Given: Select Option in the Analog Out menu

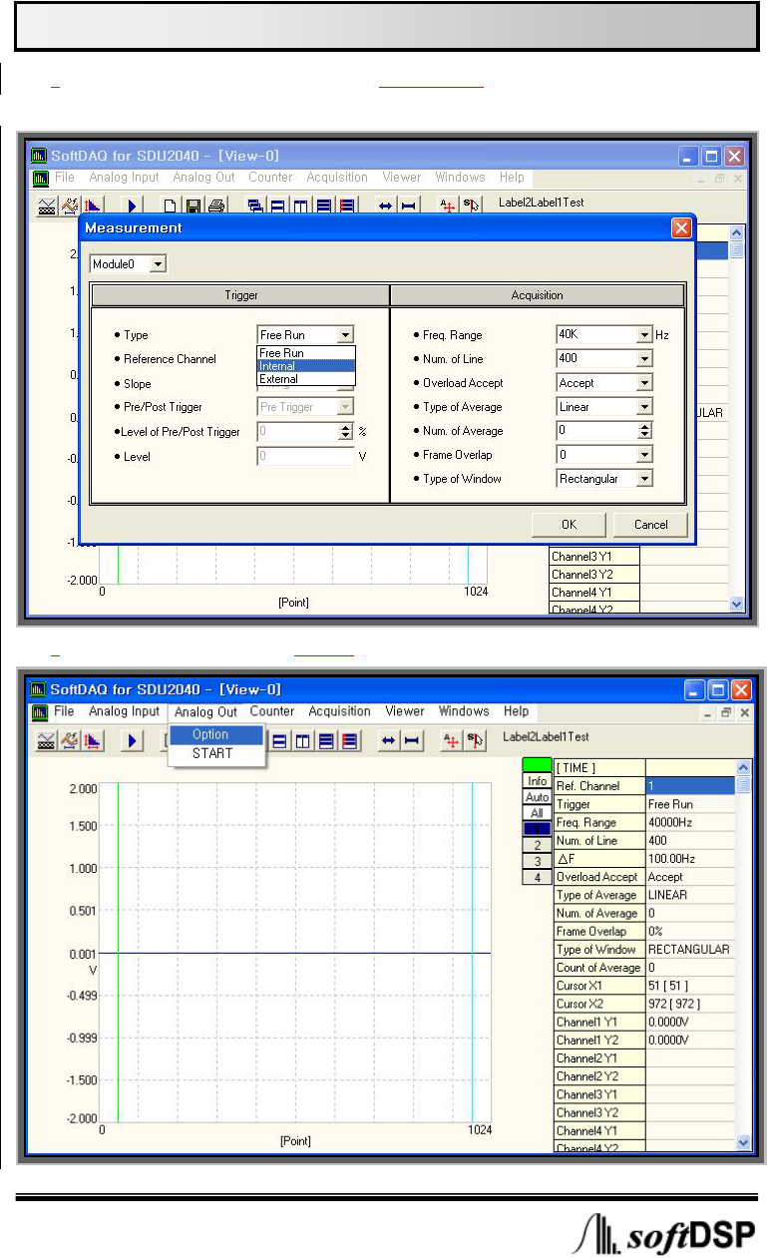Looking at the screenshot, I should coord(215,735).
